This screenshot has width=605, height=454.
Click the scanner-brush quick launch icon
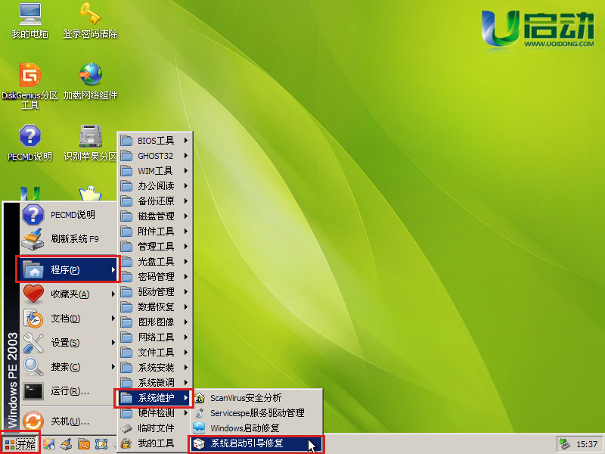(x=67, y=444)
